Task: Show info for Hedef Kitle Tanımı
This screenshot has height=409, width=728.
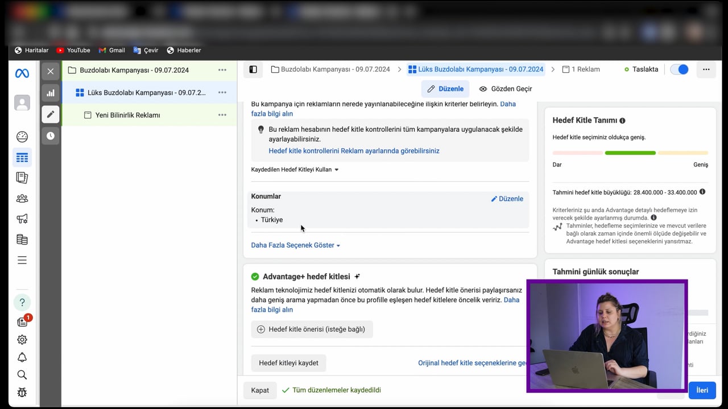Action: [x=622, y=121]
